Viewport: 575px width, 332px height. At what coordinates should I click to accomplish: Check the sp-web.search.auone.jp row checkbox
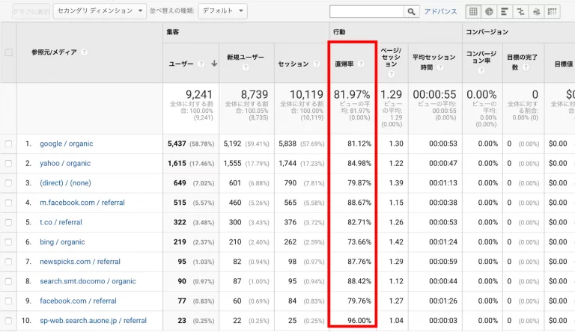pyautogui.click(x=8, y=321)
